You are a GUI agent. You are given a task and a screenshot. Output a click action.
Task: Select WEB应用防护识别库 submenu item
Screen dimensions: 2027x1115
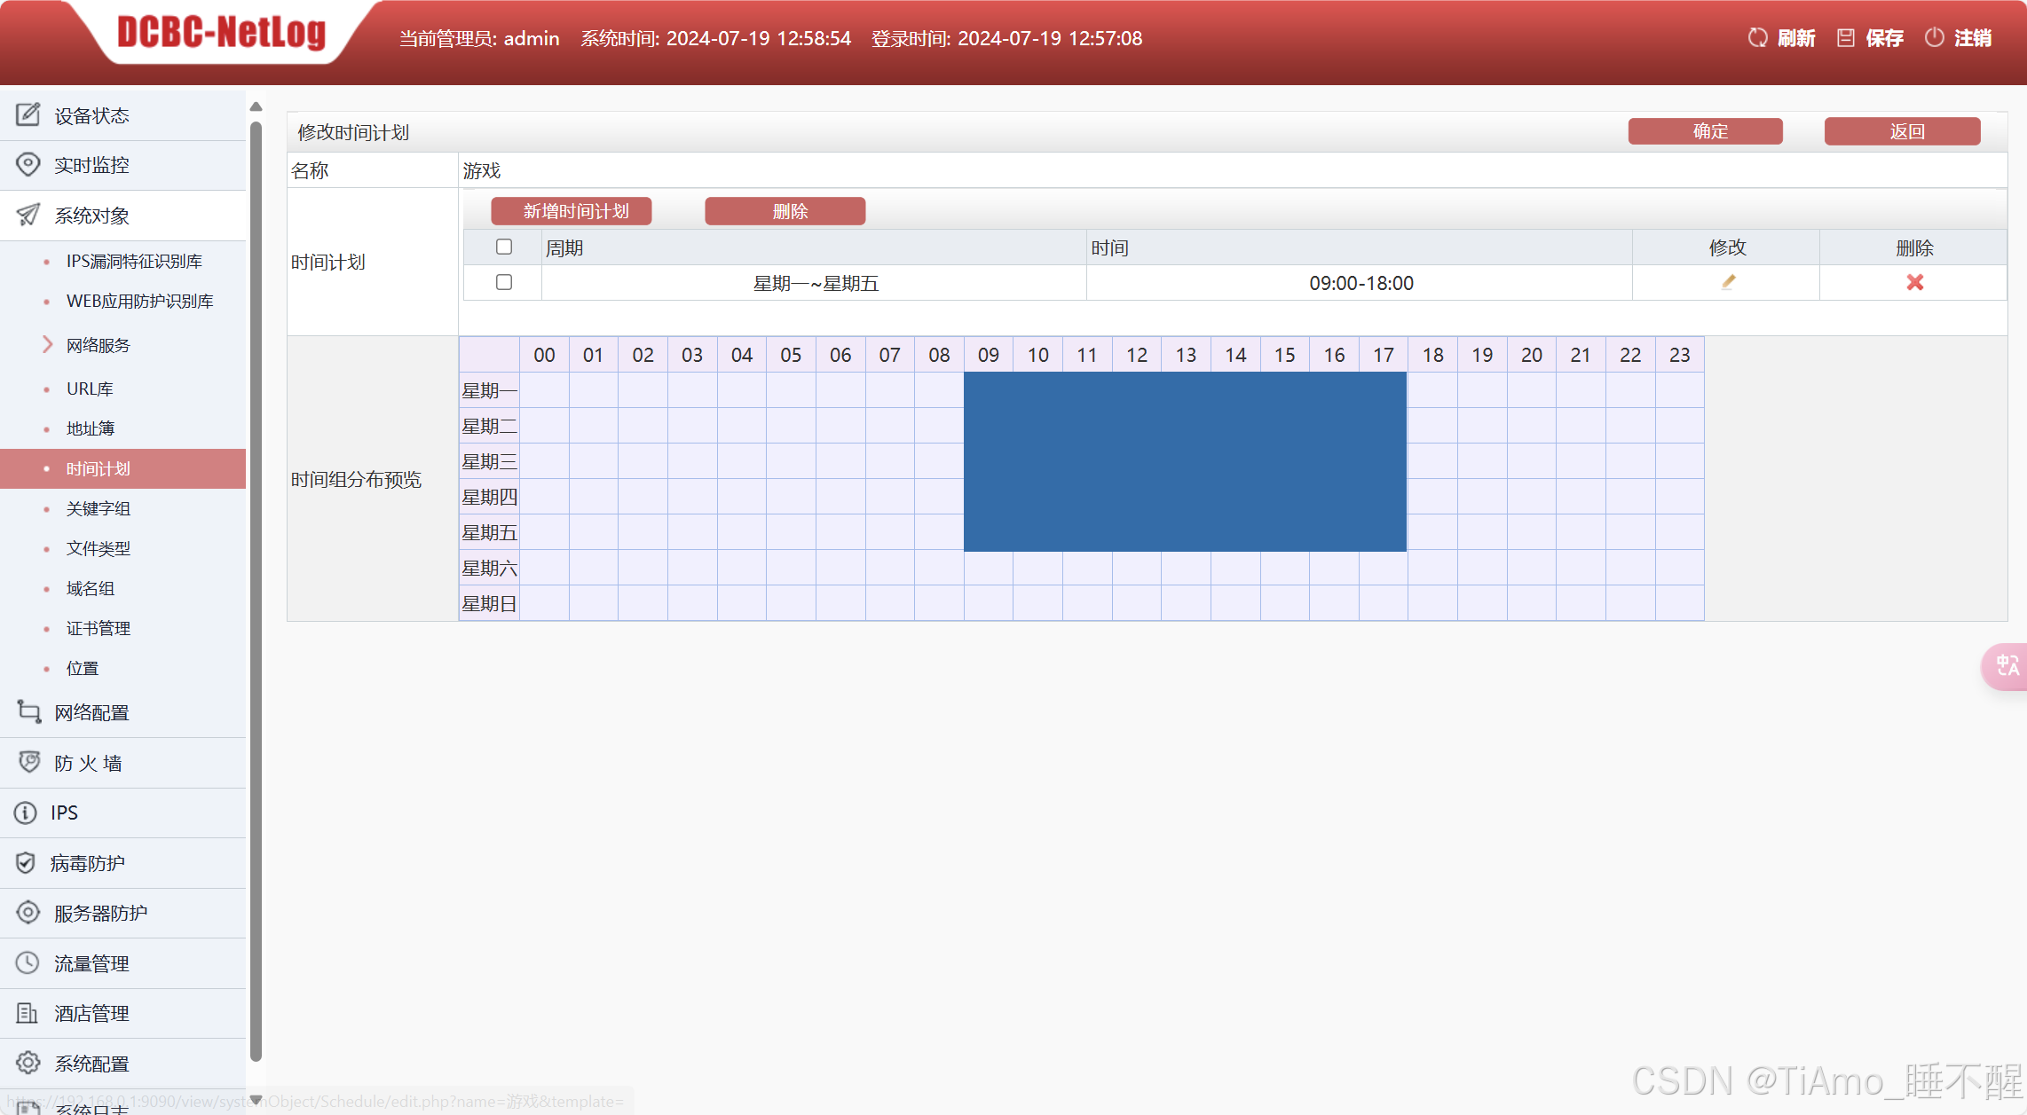[140, 301]
